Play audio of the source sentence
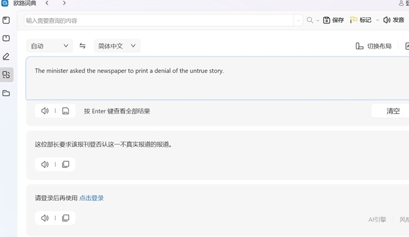Screen dimensions: 409x237 click(45, 111)
